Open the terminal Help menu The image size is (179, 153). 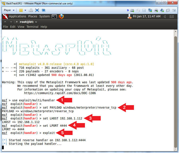pos(44,27)
